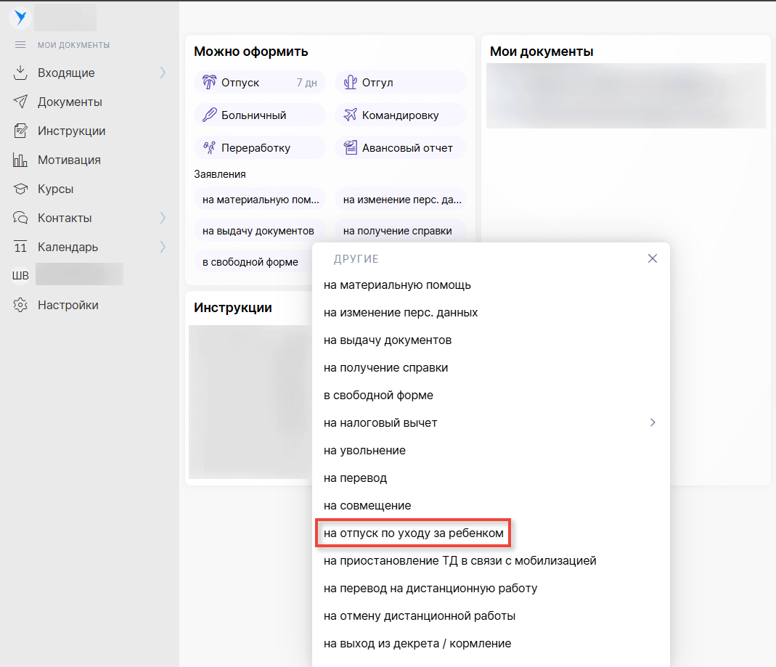Click the Настройки gear icon
Screen dimensions: 776x667
[20, 305]
